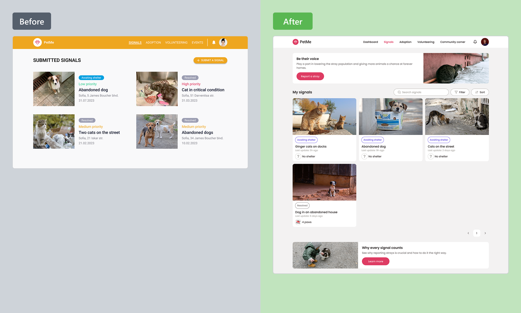Open the Filter options
Viewport: 521px width, 313px height.
[x=460, y=92]
